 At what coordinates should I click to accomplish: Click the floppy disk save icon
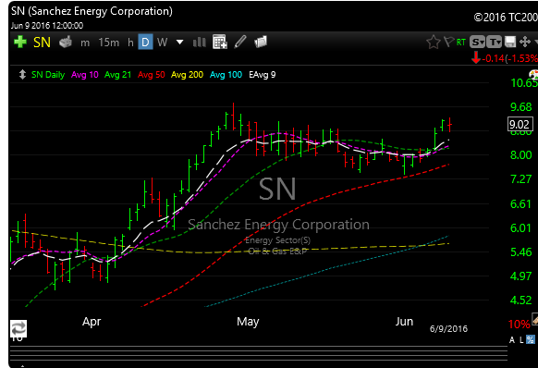tap(510, 42)
